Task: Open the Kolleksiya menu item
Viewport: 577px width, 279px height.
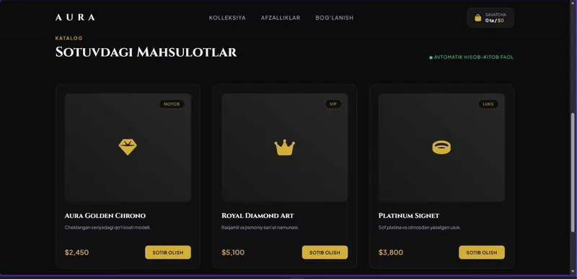Action: tap(227, 18)
